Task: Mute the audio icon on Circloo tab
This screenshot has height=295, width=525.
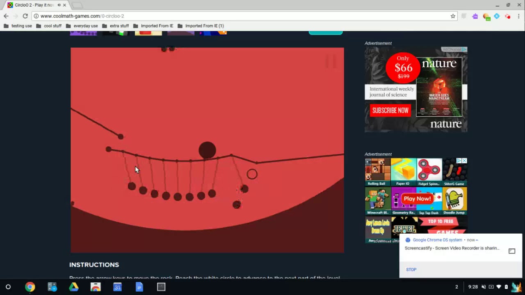Action: [59, 5]
